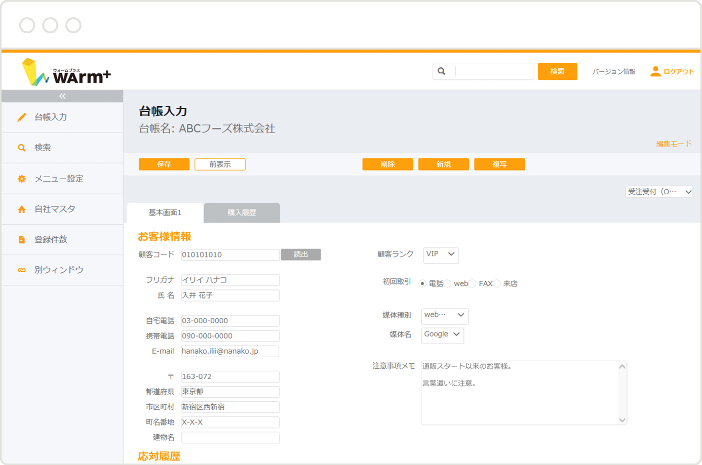Open 検索 in the sidebar menu
Screen dimensions: 702x465
62,148
